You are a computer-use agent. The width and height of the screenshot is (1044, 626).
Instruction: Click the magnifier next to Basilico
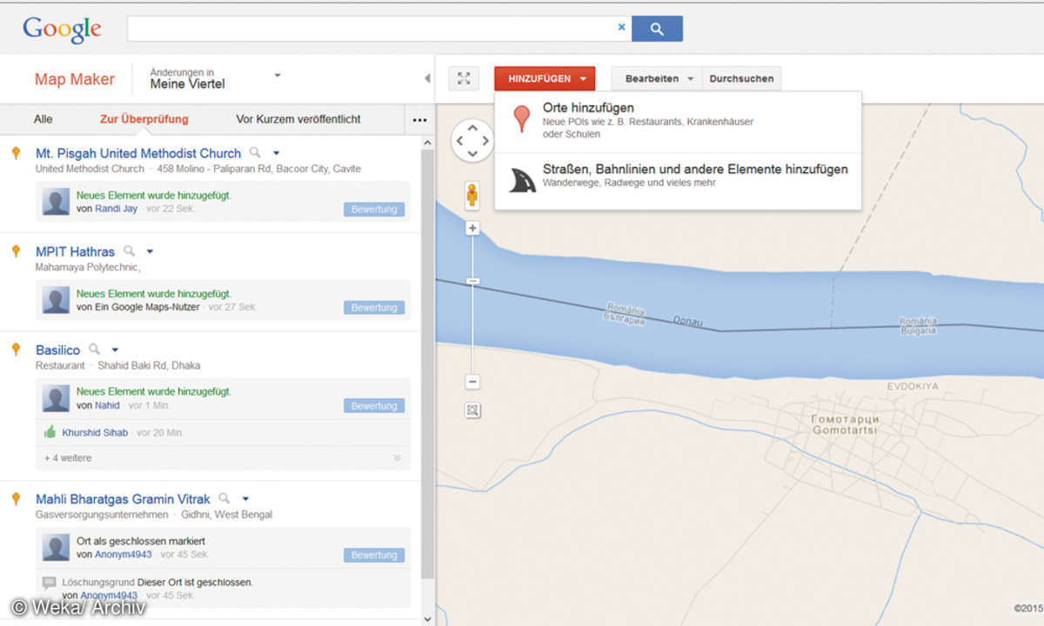pos(95,350)
